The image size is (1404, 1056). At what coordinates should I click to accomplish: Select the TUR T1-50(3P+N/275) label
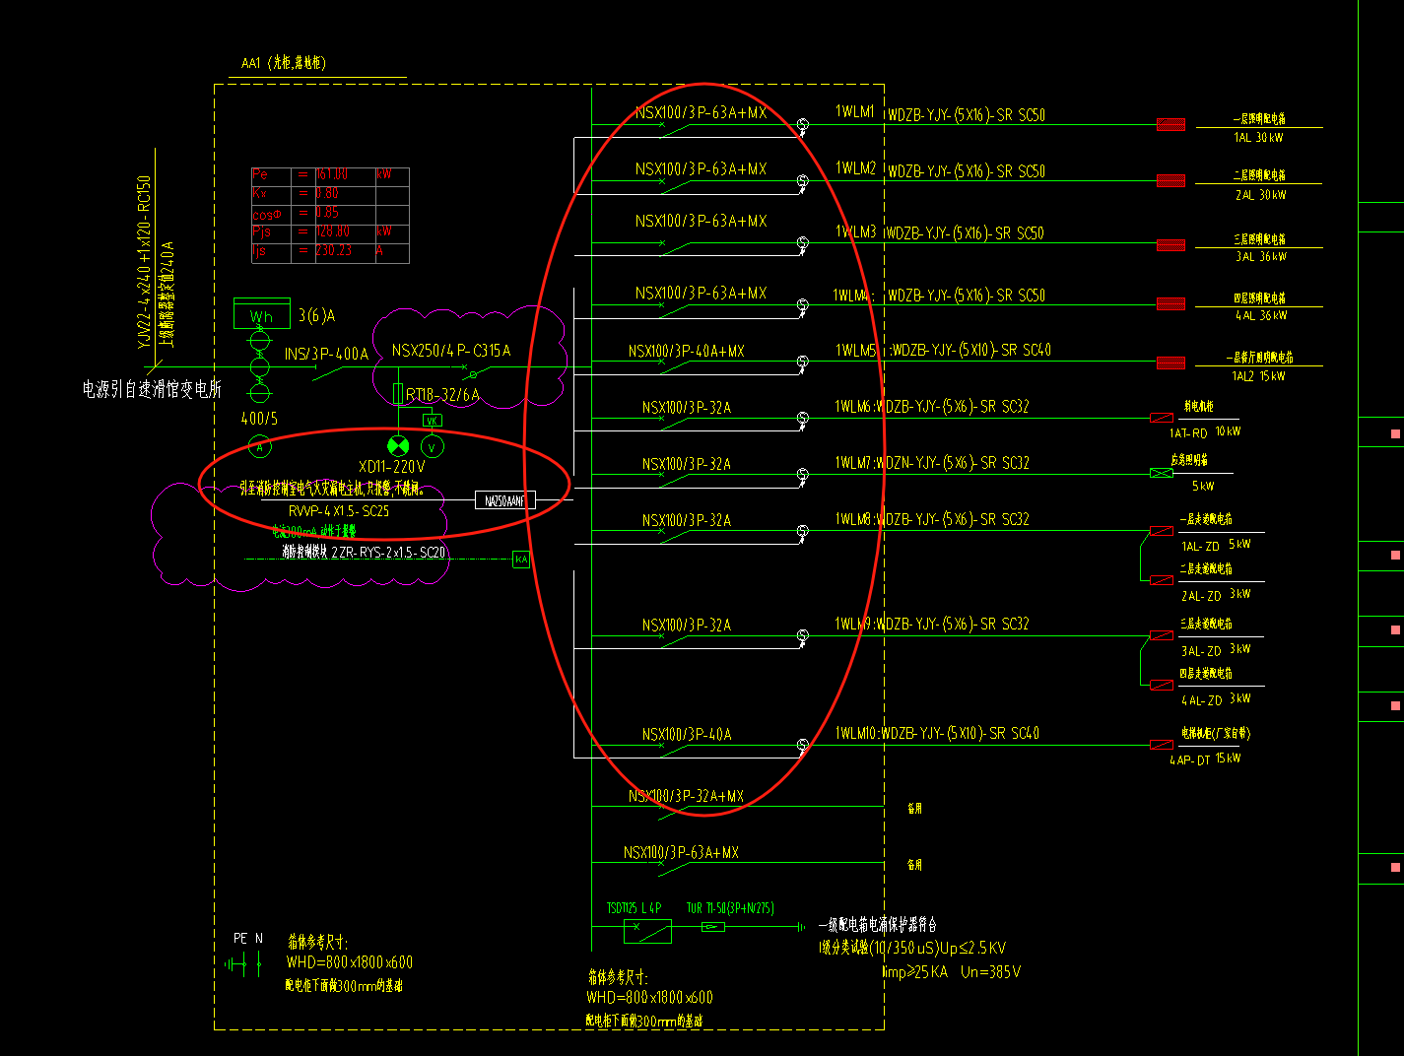(730, 908)
